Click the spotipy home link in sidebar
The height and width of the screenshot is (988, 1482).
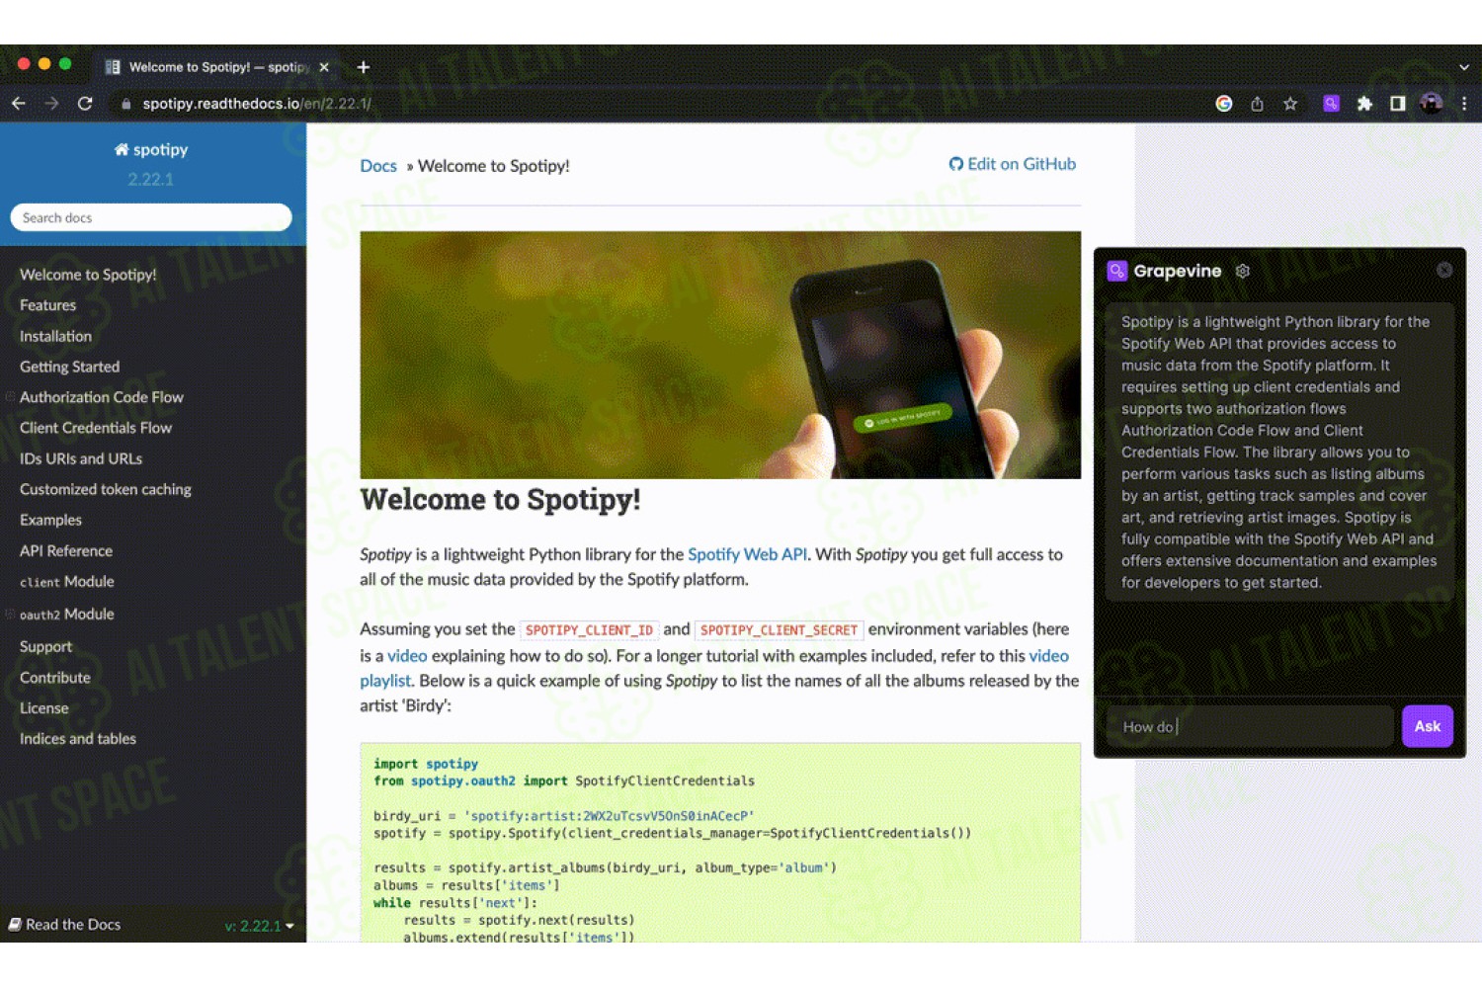coord(151,149)
